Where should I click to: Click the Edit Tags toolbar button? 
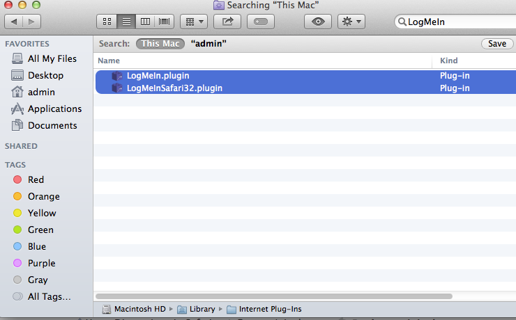(261, 22)
